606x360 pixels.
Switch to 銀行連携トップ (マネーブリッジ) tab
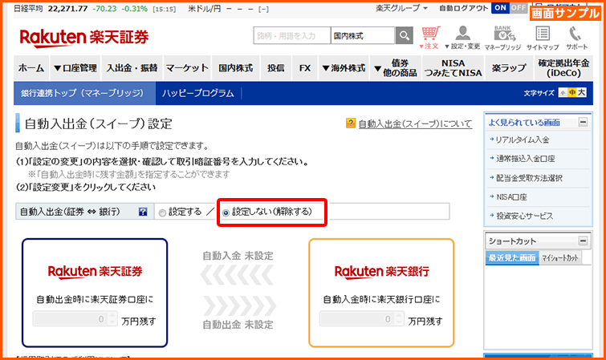(84, 93)
